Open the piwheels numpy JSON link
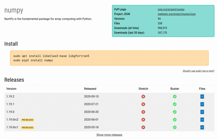The image size is (218, 139). (177, 14)
